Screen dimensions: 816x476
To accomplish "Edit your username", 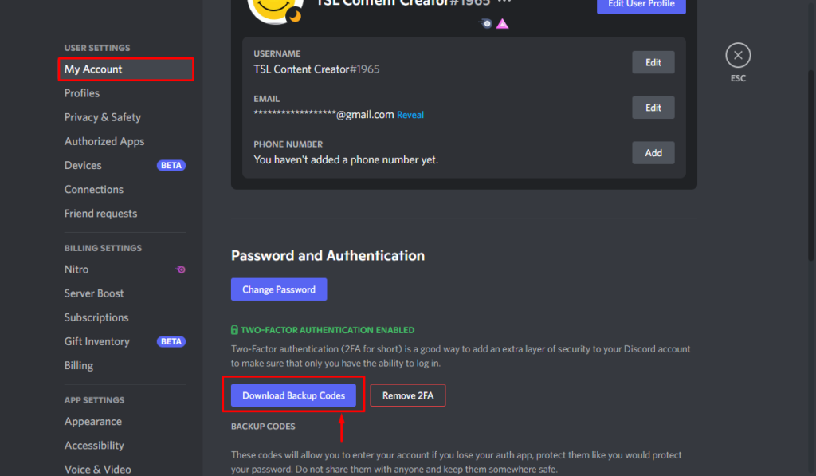I will pos(653,61).
